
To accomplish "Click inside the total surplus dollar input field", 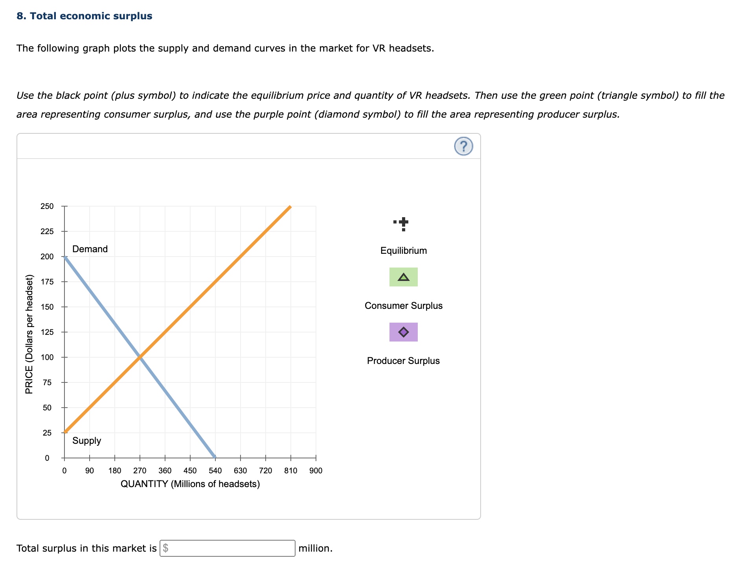I will [227, 548].
